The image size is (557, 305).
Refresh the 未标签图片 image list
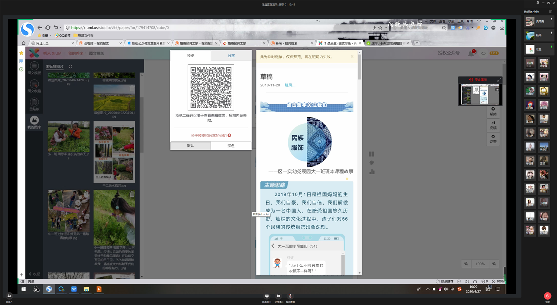pyautogui.click(x=70, y=66)
